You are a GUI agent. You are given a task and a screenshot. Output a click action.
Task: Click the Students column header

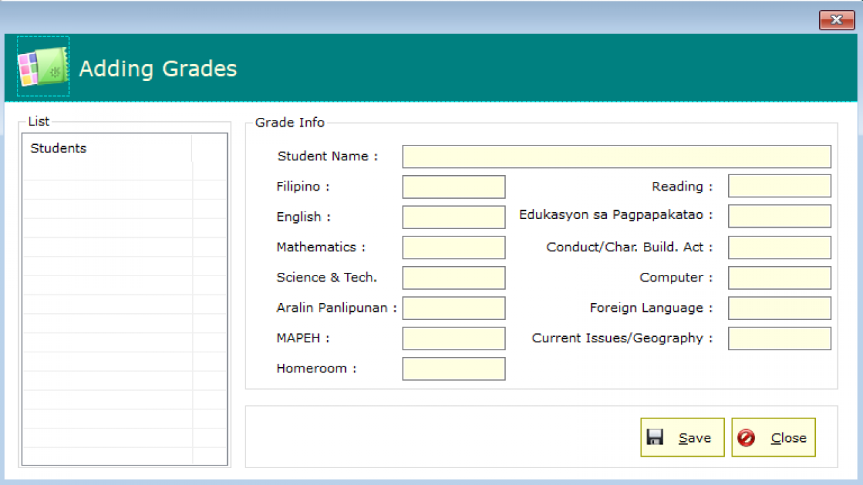[x=108, y=148]
